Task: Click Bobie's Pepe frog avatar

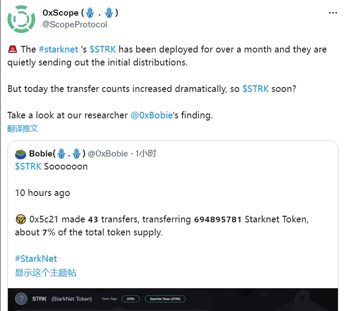Action: pos(21,154)
